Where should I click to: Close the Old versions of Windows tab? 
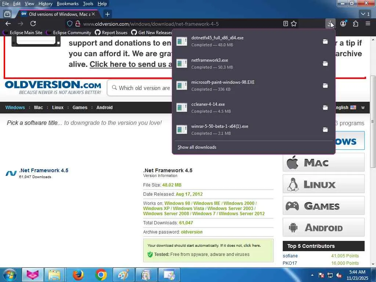coord(93,14)
